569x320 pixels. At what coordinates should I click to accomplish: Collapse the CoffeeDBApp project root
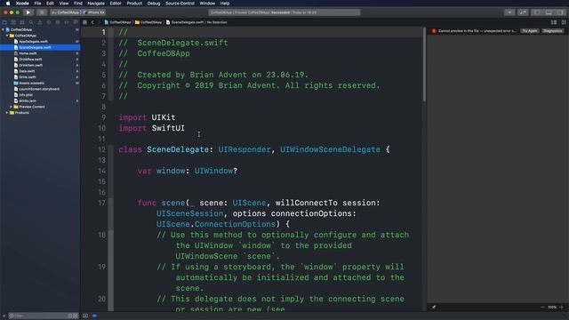tap(4, 29)
